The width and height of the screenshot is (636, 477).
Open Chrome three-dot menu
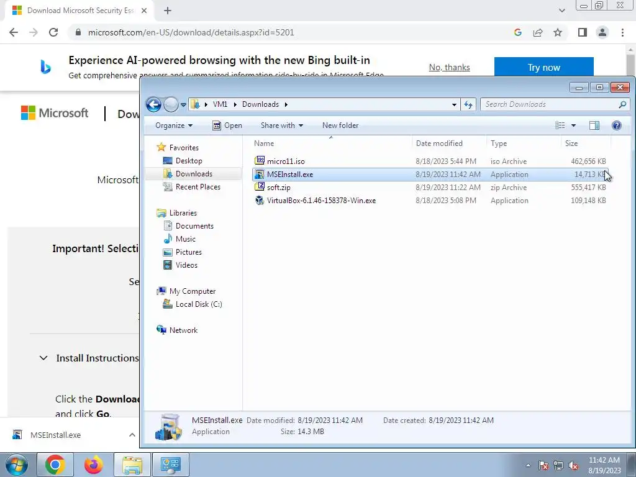click(622, 32)
